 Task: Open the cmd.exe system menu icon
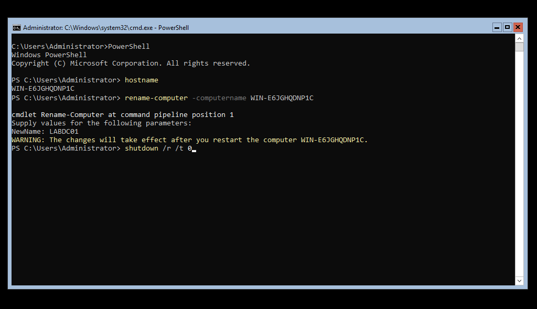pyautogui.click(x=16, y=28)
